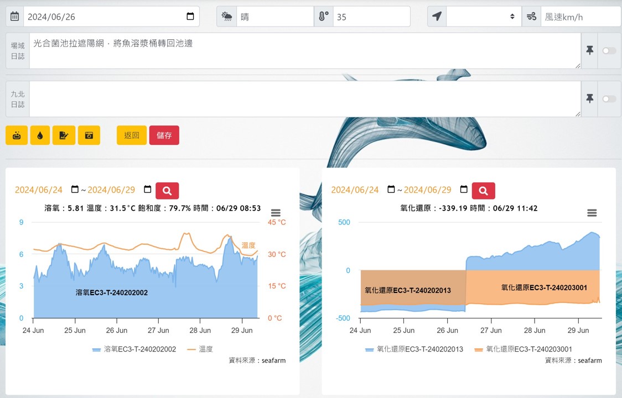Click the 風速km/h input field
Viewport: 622px width, 398px height.
point(580,17)
